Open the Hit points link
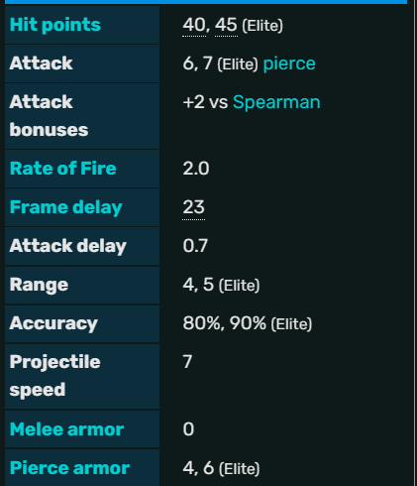This screenshot has width=417, height=486. pos(55,25)
